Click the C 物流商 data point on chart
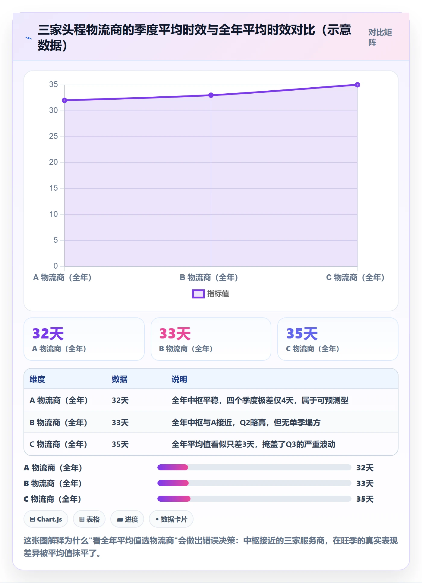Image resolution: width=422 pixels, height=583 pixels. pos(357,85)
